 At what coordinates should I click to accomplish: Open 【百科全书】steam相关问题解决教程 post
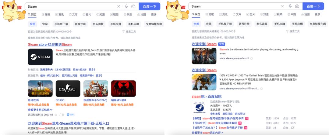point(214,123)
